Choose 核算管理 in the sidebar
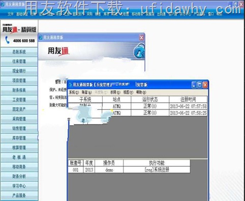This screenshot has width=245, height=201. tap(19, 148)
